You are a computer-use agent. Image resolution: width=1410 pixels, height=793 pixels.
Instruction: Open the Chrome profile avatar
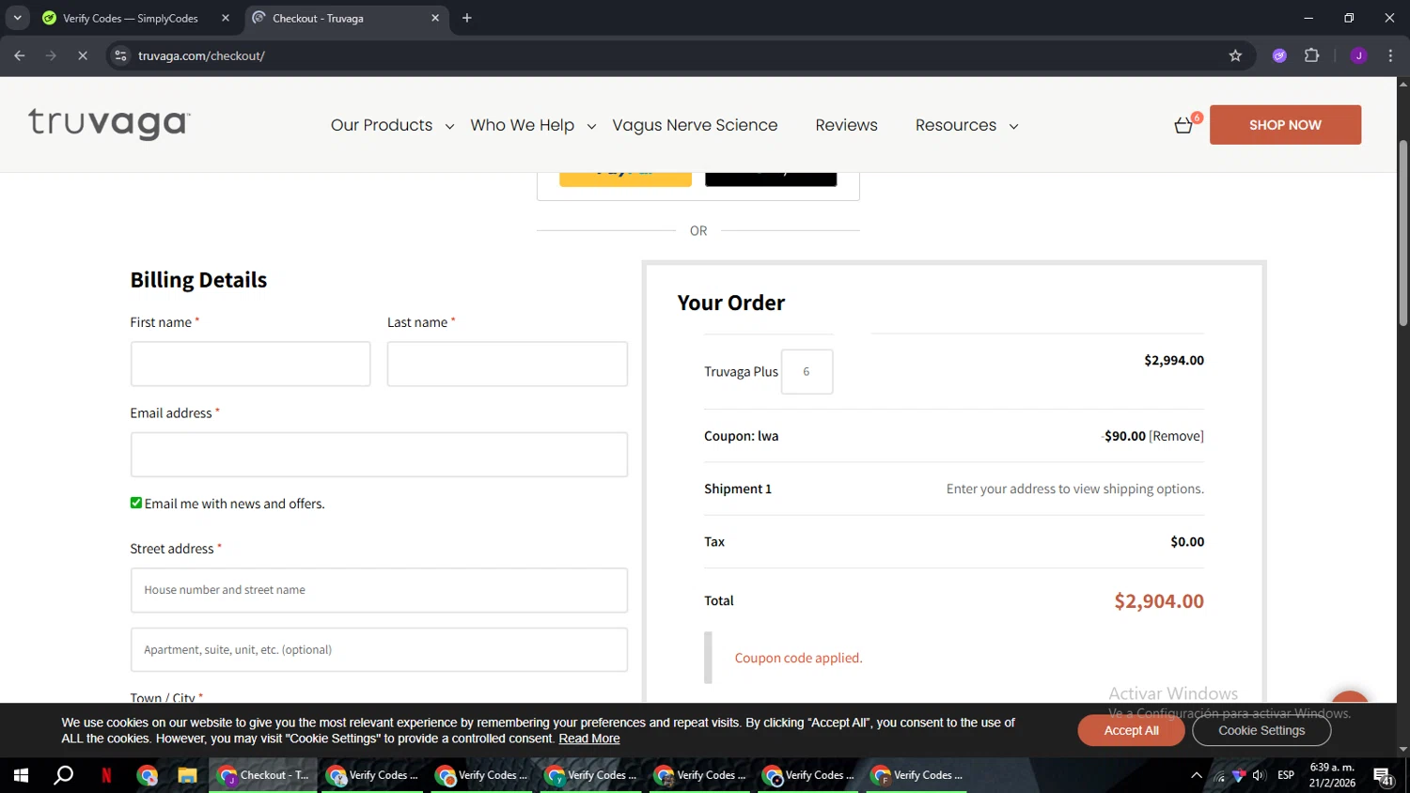(1358, 55)
